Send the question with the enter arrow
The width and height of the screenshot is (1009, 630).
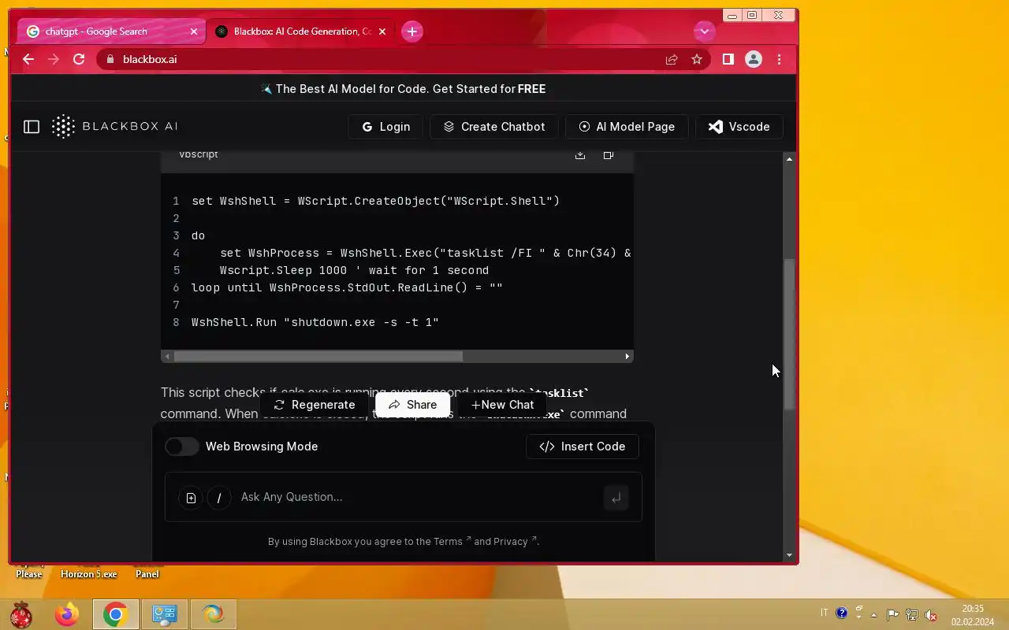pos(616,498)
